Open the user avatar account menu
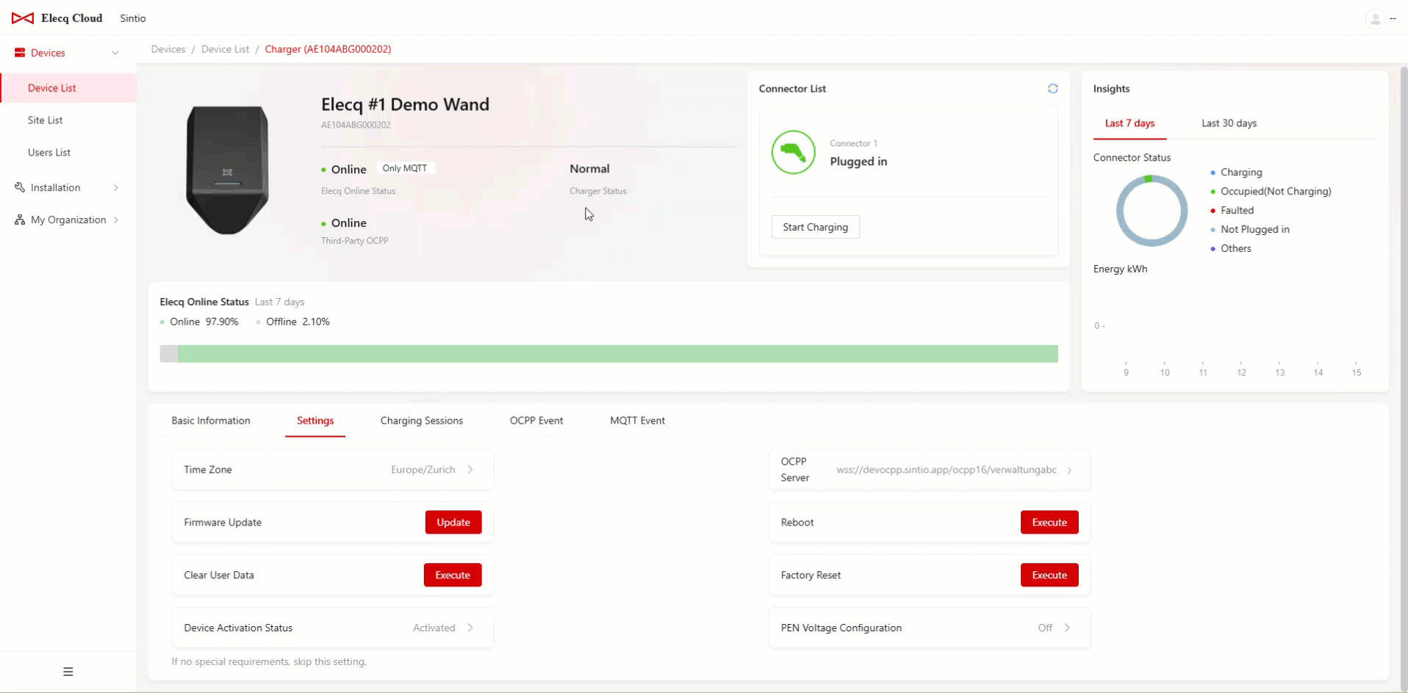 click(1375, 18)
